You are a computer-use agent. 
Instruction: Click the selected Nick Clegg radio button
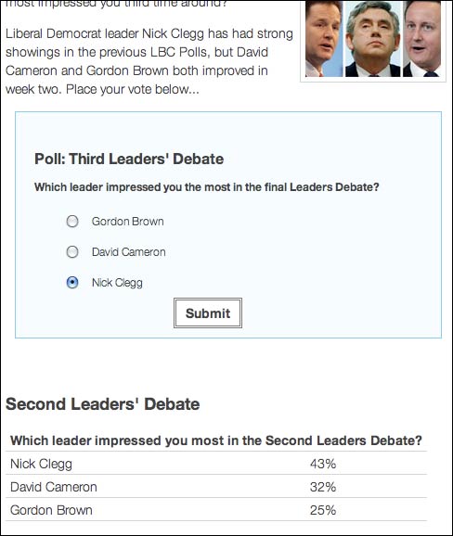point(72,283)
